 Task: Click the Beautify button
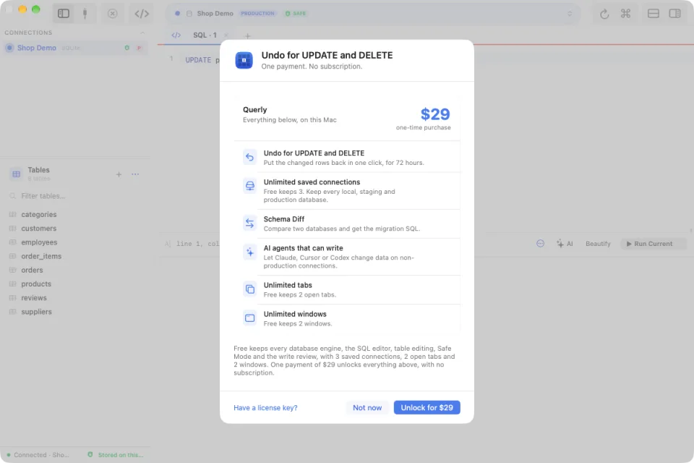click(598, 244)
